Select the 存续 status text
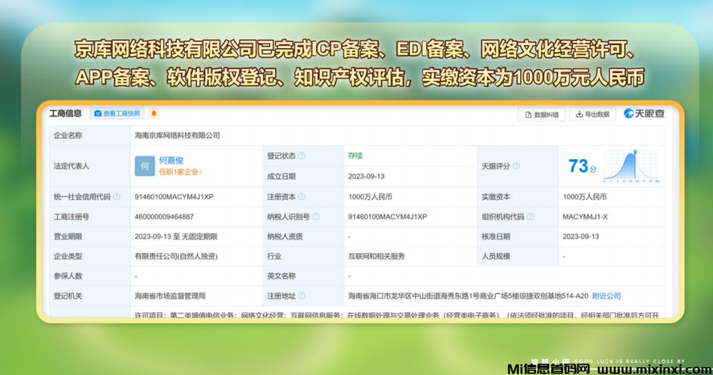713x375 pixels. pyautogui.click(x=355, y=156)
